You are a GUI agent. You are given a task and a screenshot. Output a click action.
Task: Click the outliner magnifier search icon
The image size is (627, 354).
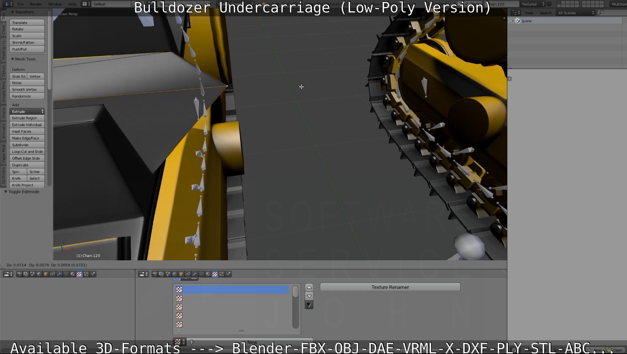pyautogui.click(x=601, y=13)
